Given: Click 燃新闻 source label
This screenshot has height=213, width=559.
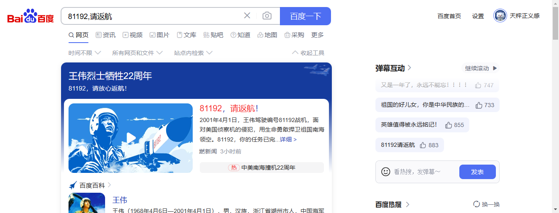Looking at the screenshot, I should click(x=208, y=151).
